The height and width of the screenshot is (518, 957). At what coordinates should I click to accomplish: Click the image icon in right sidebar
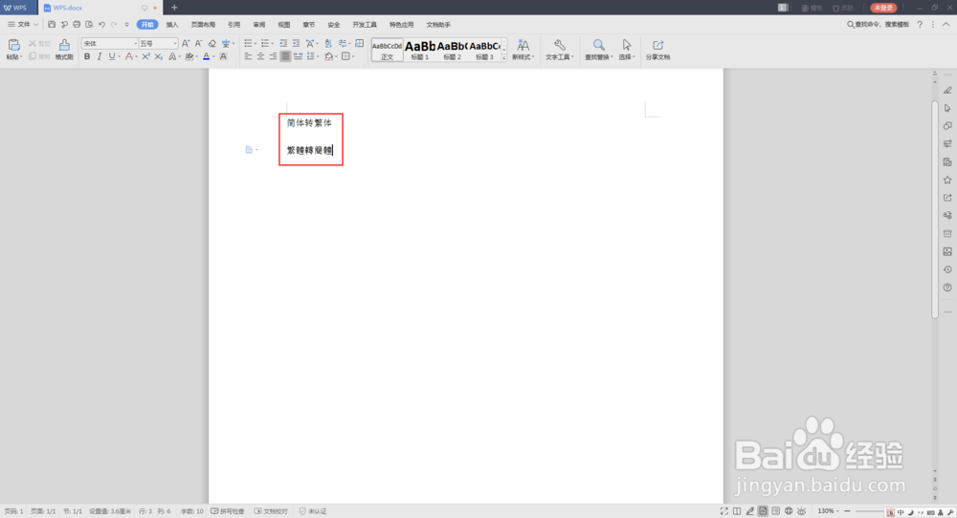pyautogui.click(x=947, y=251)
